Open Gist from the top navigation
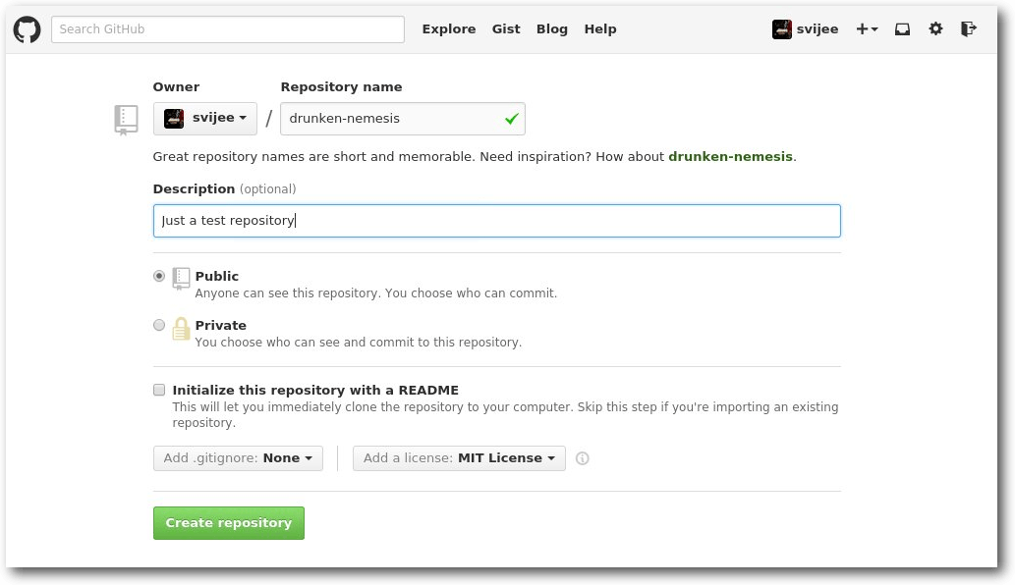Image resolution: width=1015 pixels, height=585 pixels. point(506,29)
